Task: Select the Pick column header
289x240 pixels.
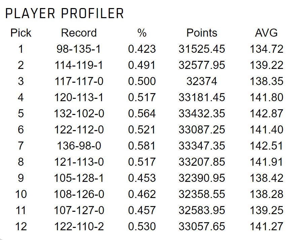Action: (21, 33)
